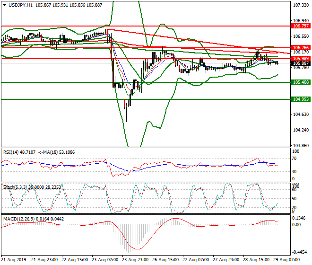This screenshot has height=265, width=312.
Task: Select the -0.4454 value on the MACD scale
Action: pos(299,252)
